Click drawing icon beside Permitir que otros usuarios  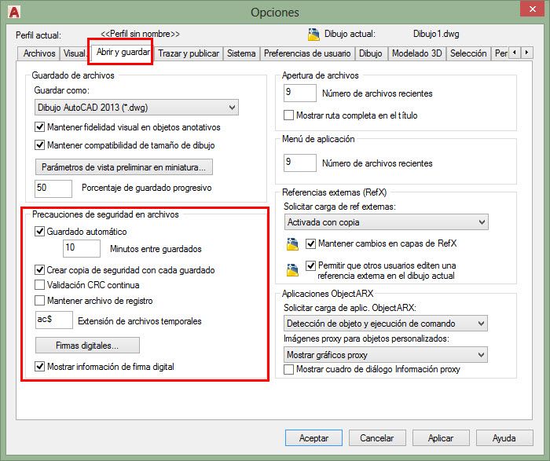tap(292, 269)
